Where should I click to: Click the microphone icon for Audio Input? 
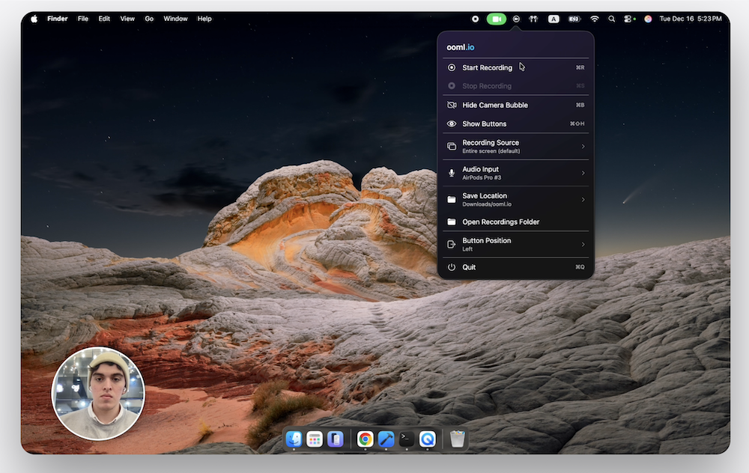click(452, 173)
